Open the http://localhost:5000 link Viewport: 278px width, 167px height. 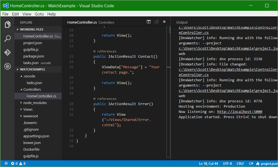(240, 112)
